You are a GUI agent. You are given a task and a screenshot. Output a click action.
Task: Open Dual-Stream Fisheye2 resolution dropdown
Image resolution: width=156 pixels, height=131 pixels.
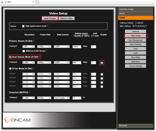(x=29, y=63)
